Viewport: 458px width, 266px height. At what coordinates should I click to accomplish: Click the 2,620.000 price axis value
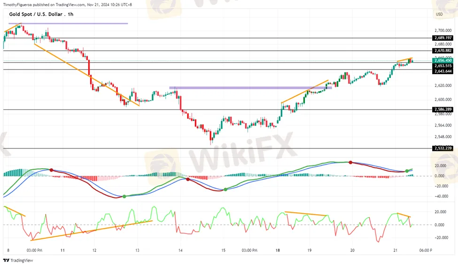tap(443, 86)
